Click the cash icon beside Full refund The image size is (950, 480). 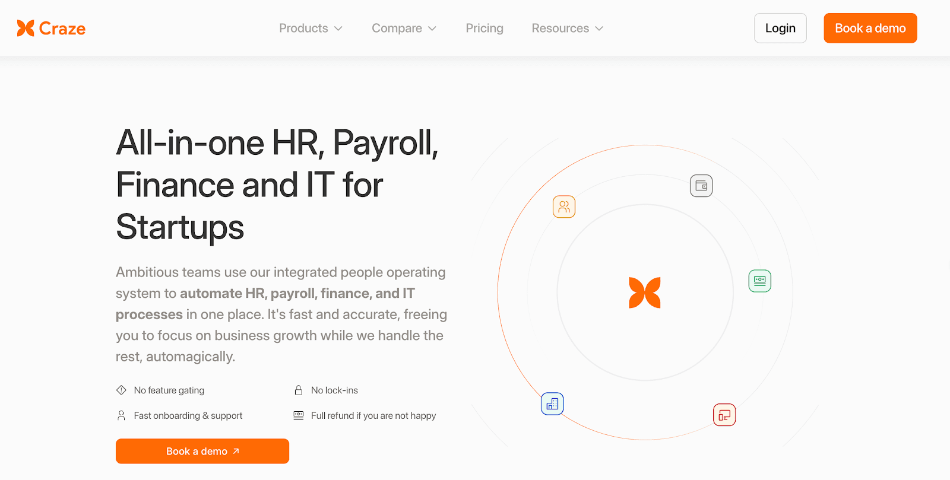(x=299, y=415)
